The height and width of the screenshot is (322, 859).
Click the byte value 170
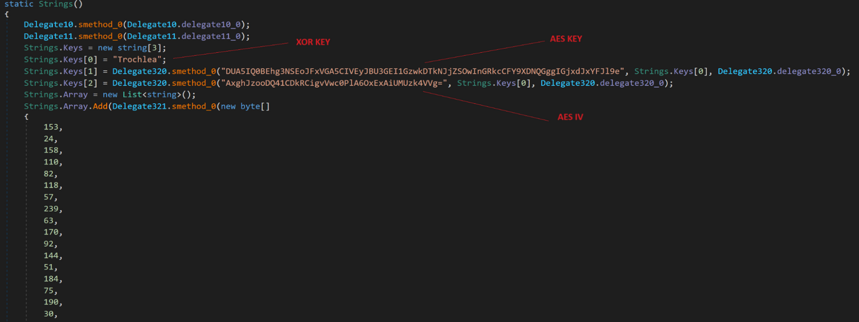point(52,232)
